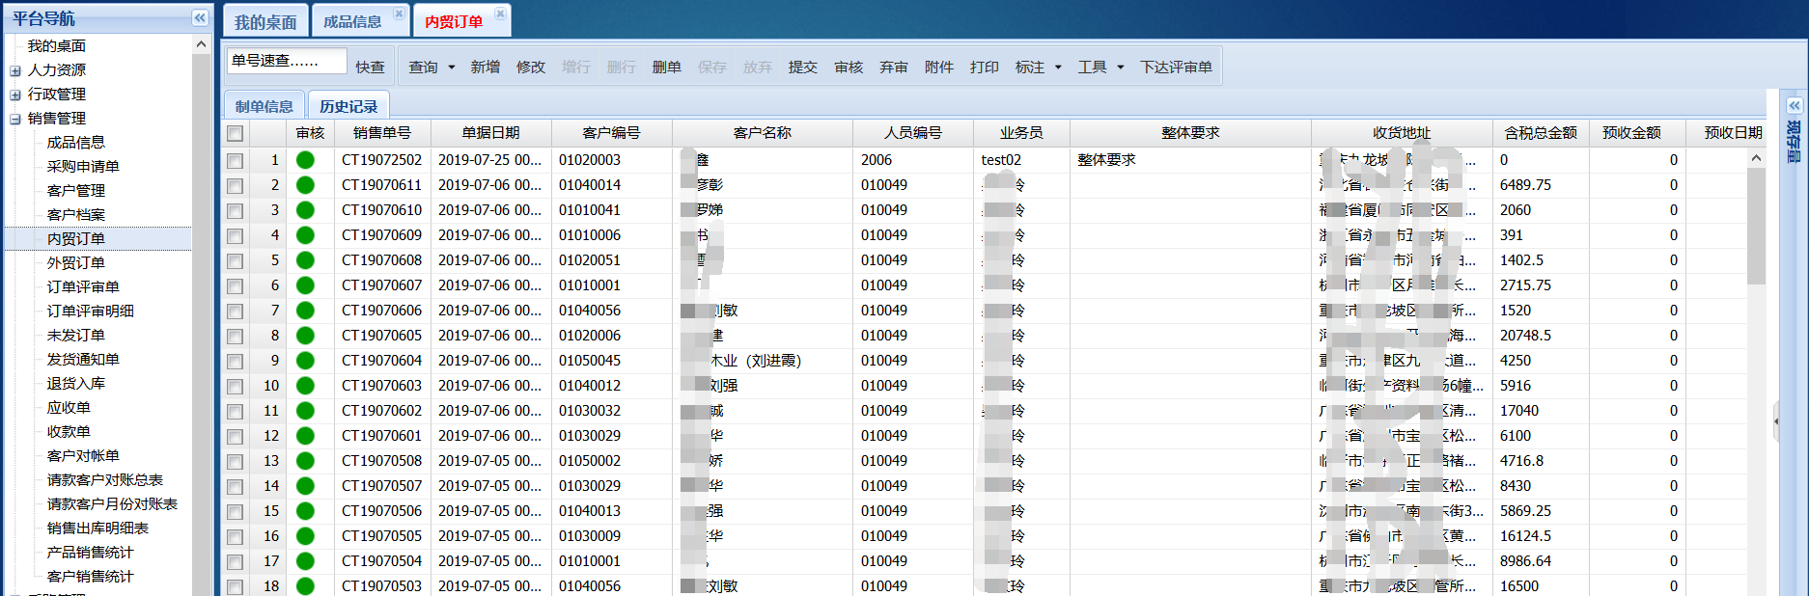The height and width of the screenshot is (596, 1809).
Task: Click the left nav panel scroll-up arrow
Action: pyautogui.click(x=201, y=44)
